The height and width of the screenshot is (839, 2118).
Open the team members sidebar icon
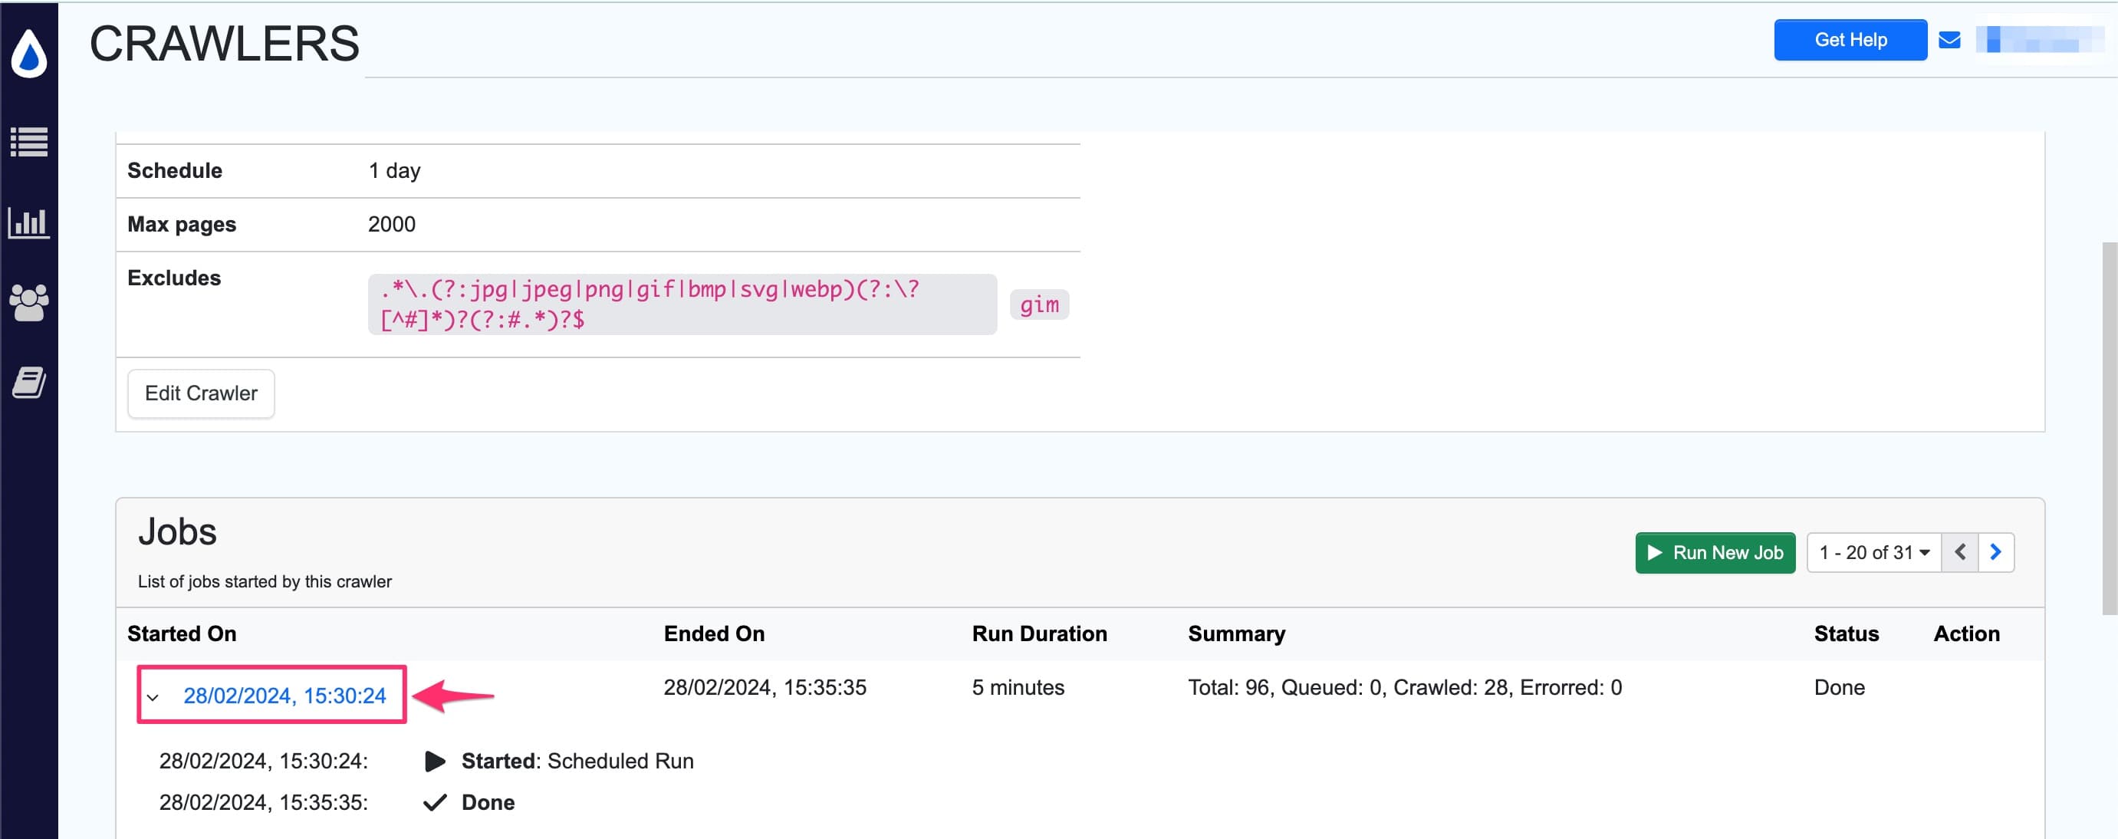[30, 302]
